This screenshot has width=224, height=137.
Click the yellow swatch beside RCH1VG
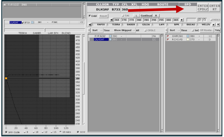(x=188, y=40)
